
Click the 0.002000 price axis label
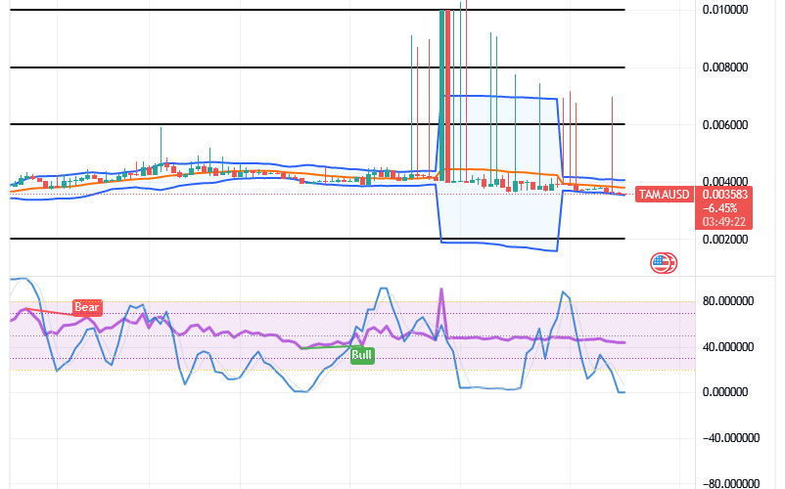[725, 240]
